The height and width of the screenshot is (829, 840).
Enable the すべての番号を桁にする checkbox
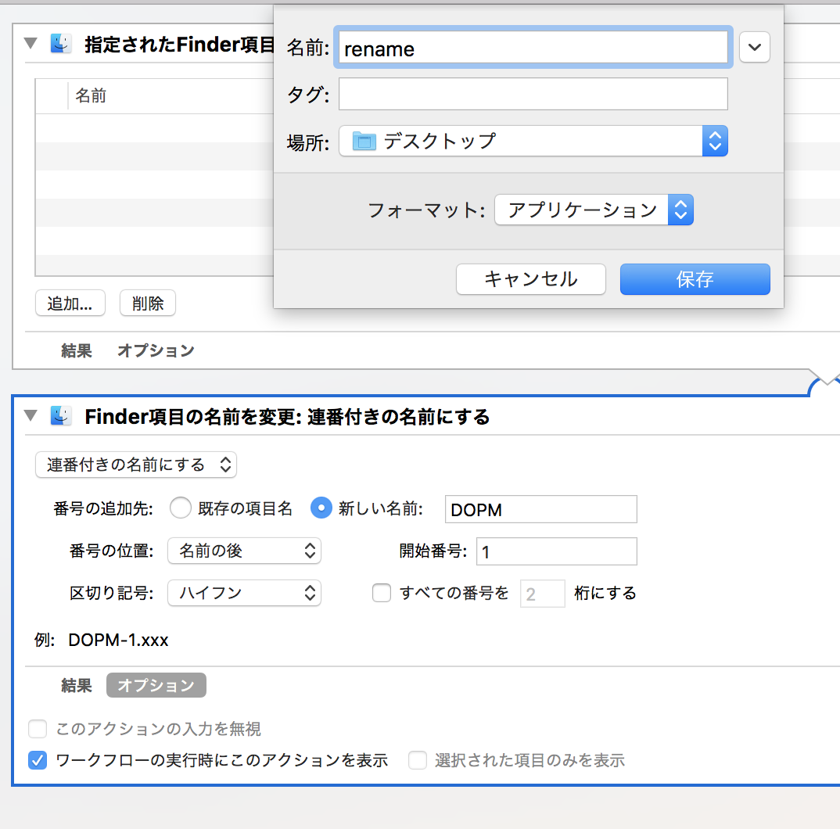(x=382, y=593)
